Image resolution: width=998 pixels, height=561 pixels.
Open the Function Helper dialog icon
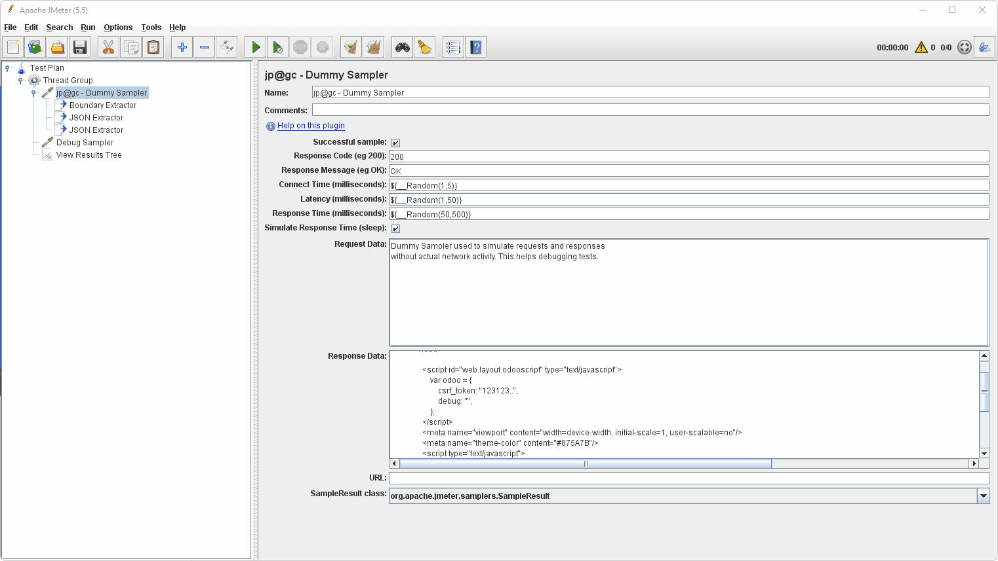point(454,47)
